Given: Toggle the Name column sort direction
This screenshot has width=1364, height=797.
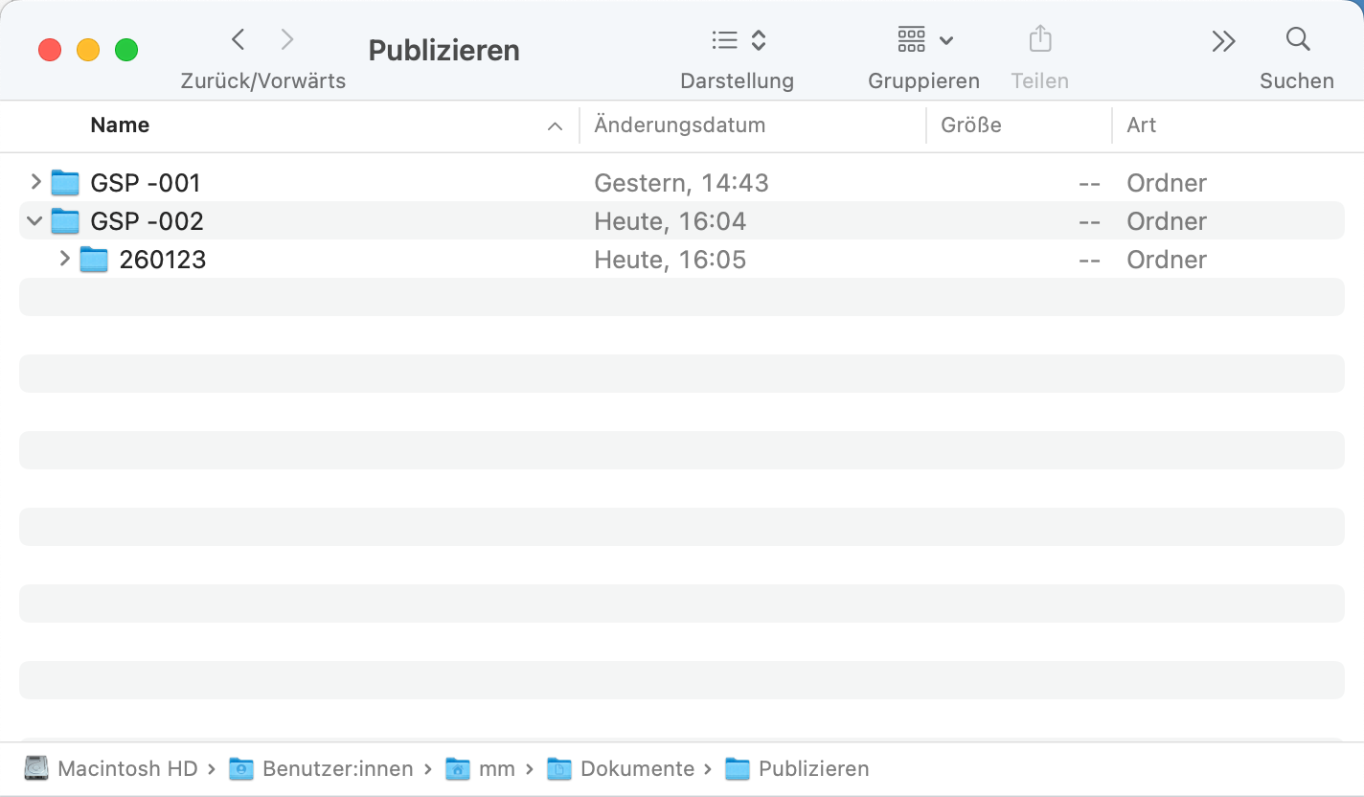Looking at the screenshot, I should pyautogui.click(x=554, y=125).
